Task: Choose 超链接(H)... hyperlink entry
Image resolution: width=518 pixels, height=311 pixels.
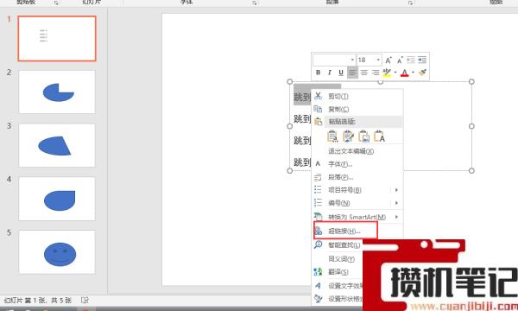Action: [x=345, y=231]
